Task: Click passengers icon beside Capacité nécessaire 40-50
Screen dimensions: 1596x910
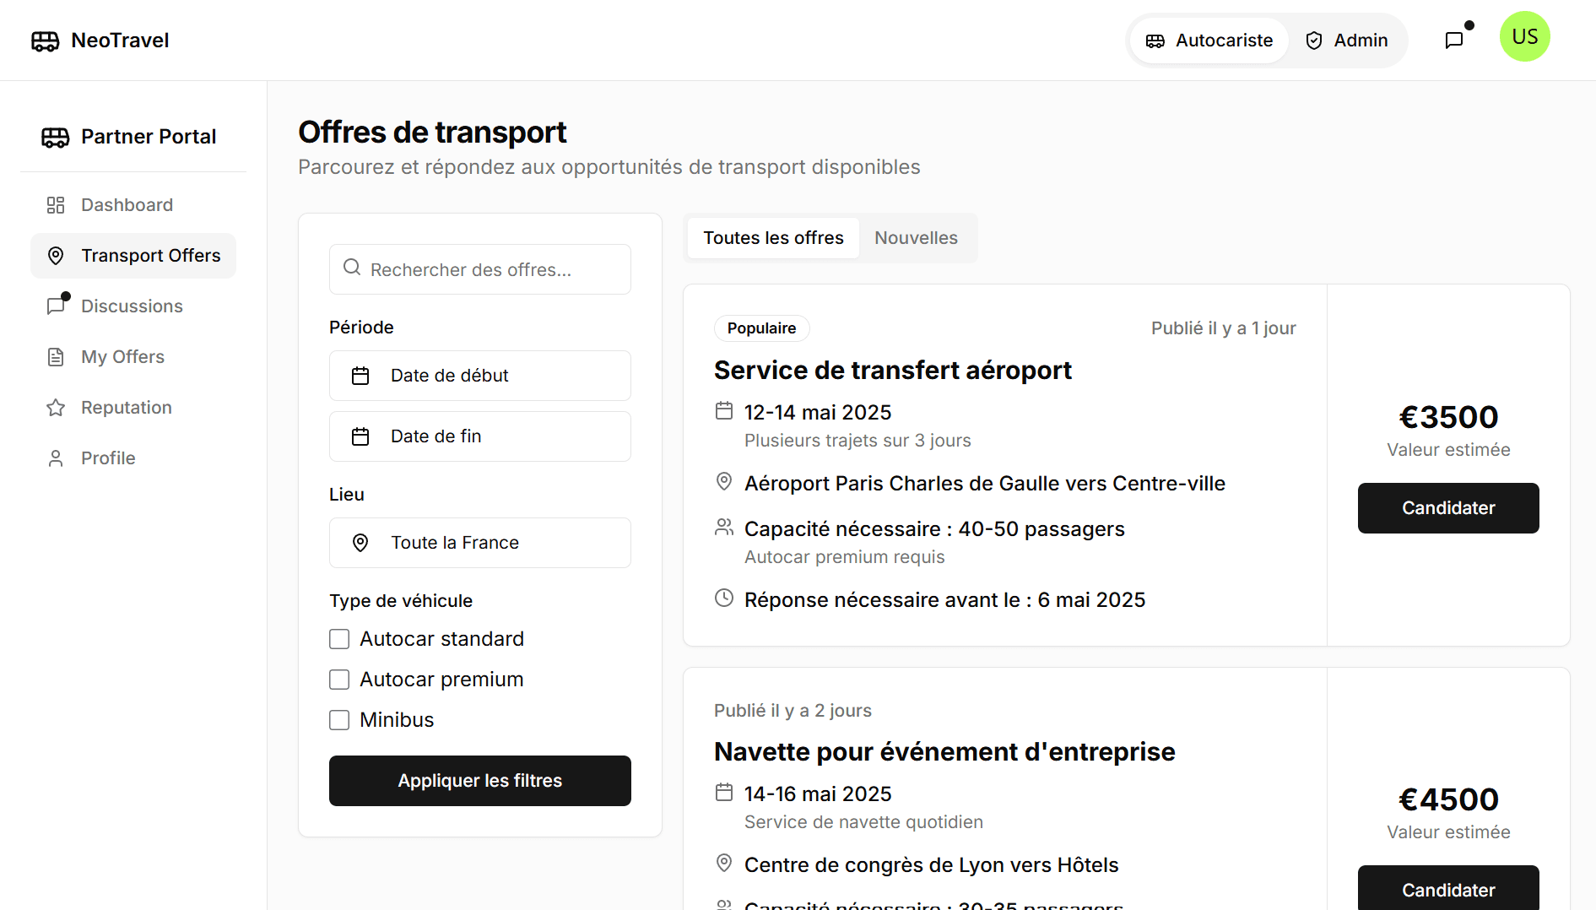Action: tap(724, 528)
